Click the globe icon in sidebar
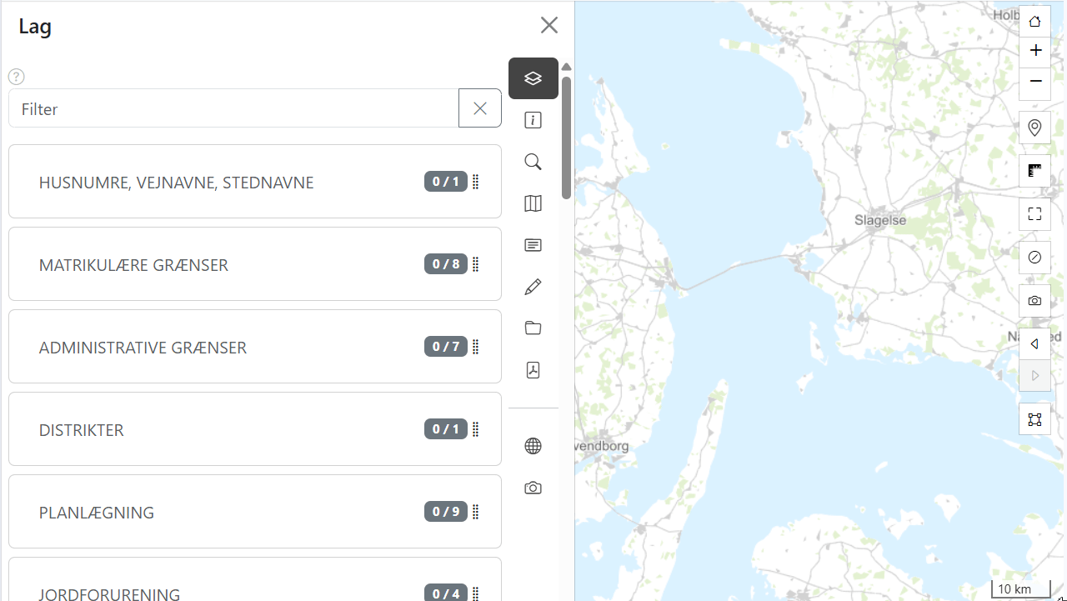1067x601 pixels. point(533,446)
